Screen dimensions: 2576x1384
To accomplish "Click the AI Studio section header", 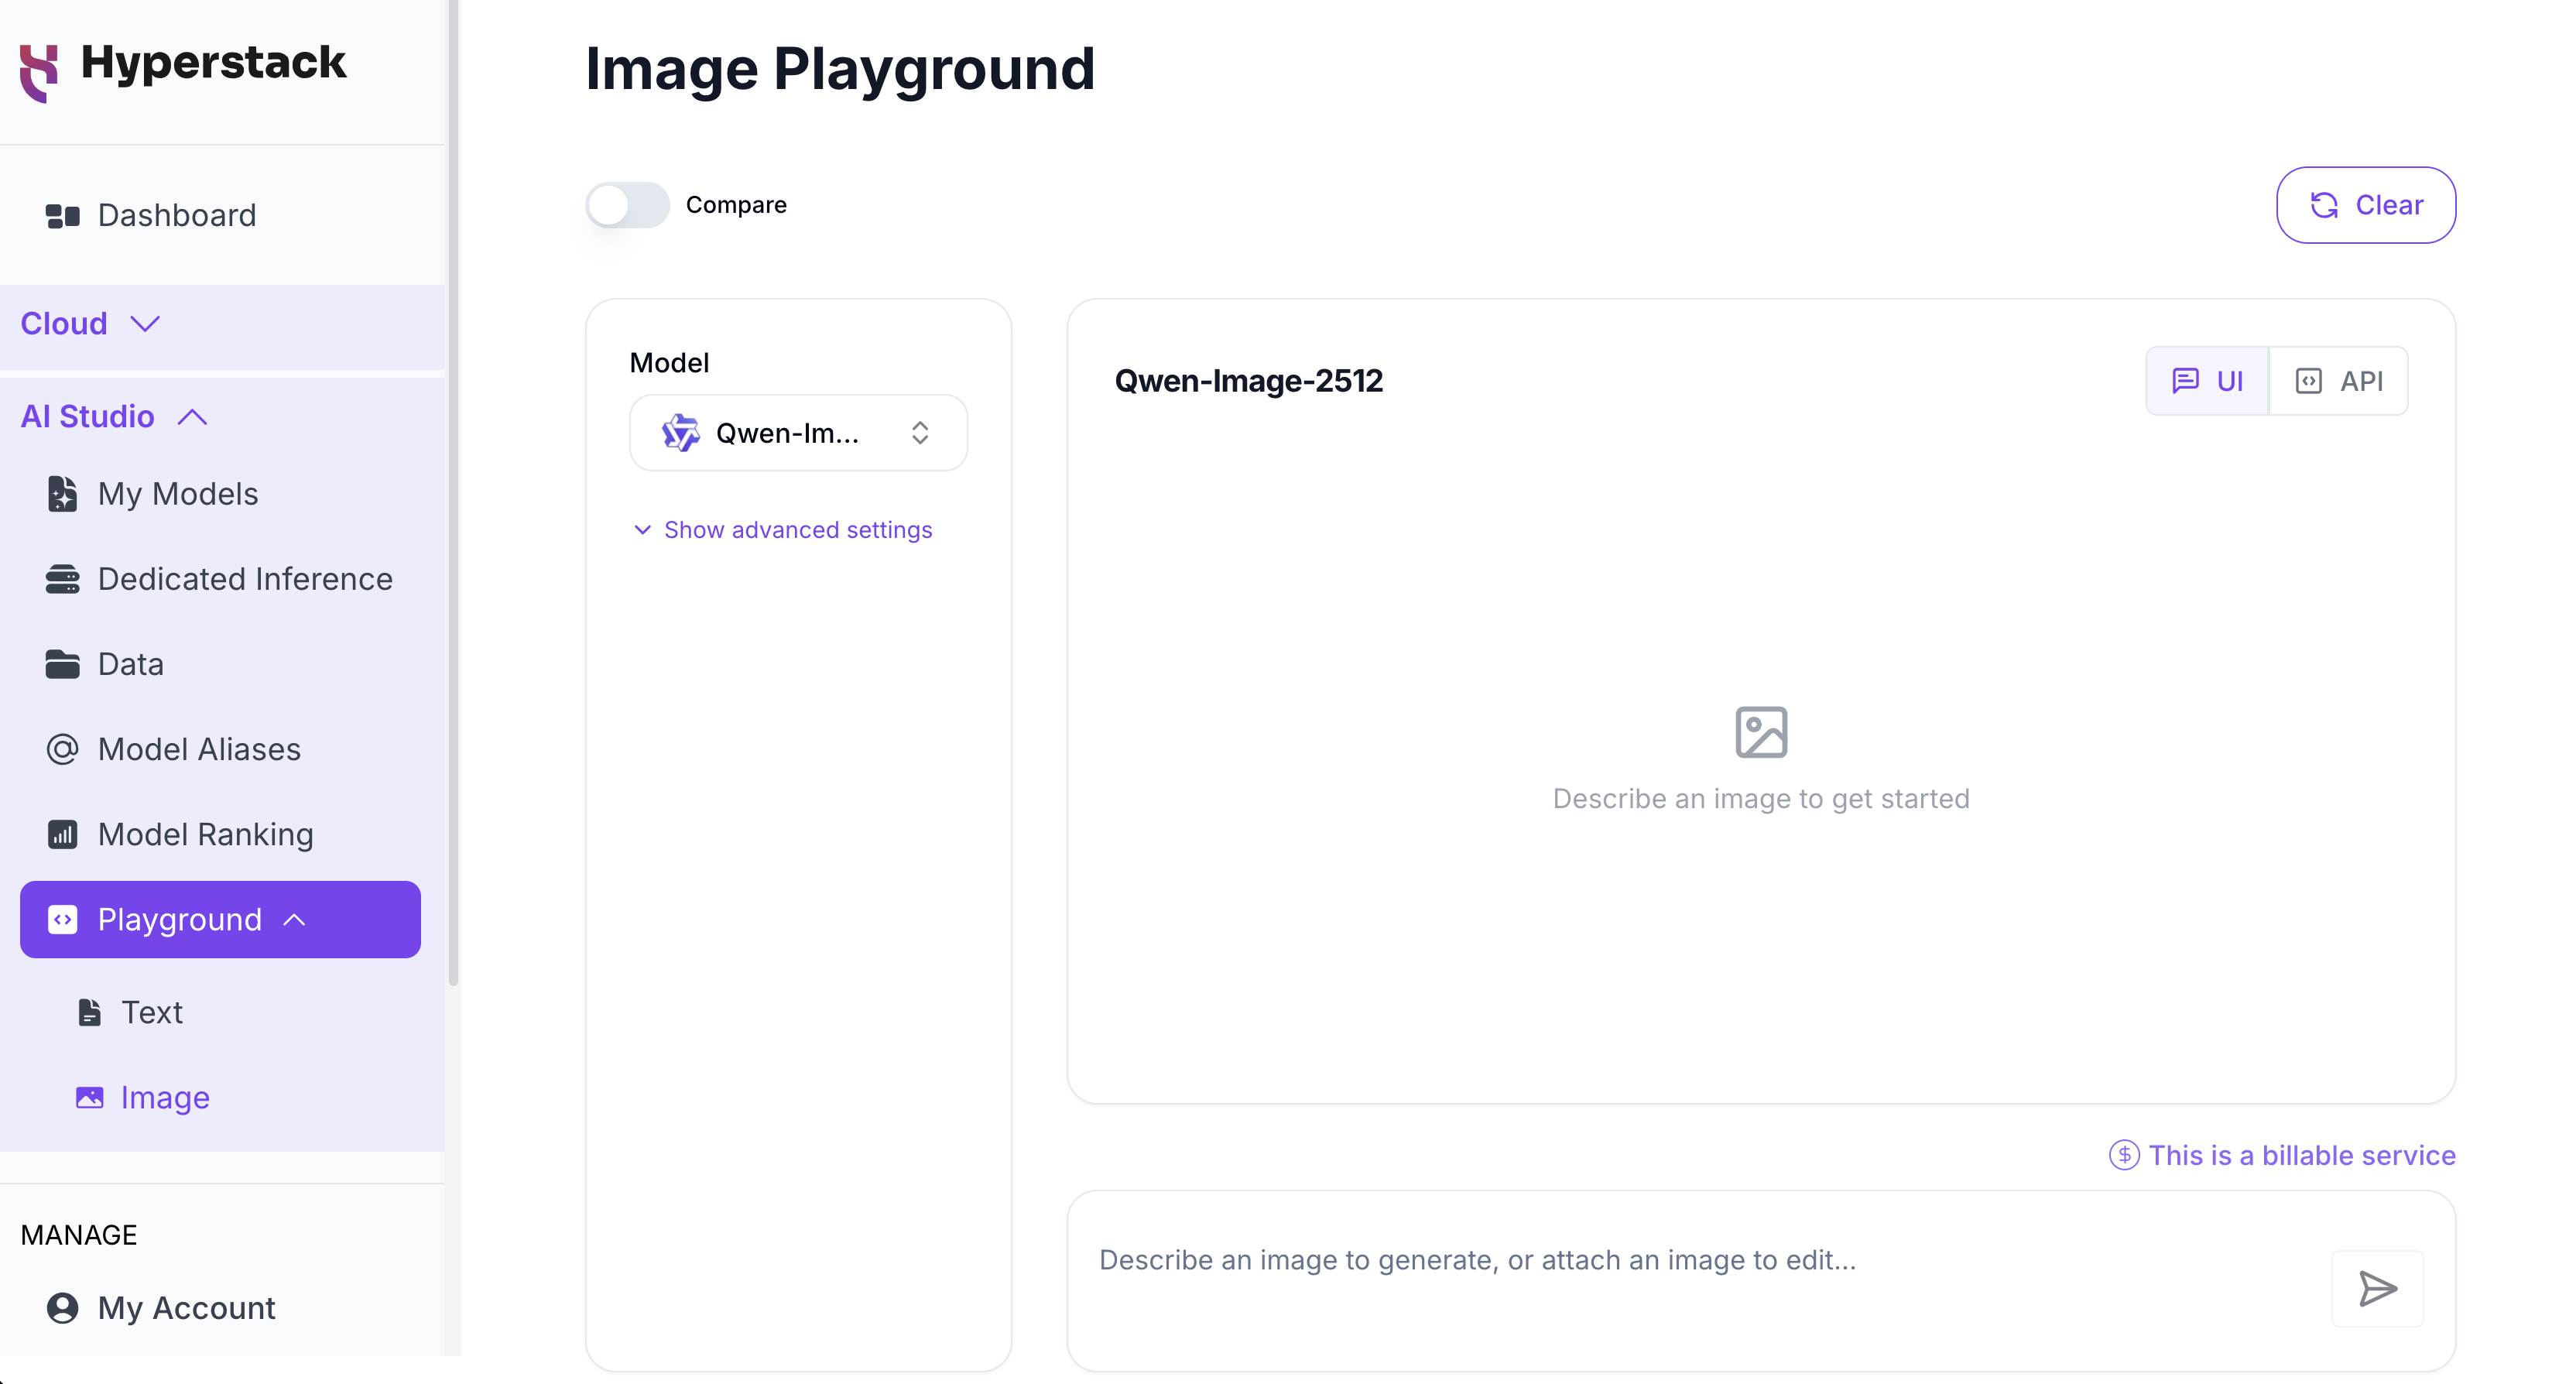I will pyautogui.click(x=222, y=417).
